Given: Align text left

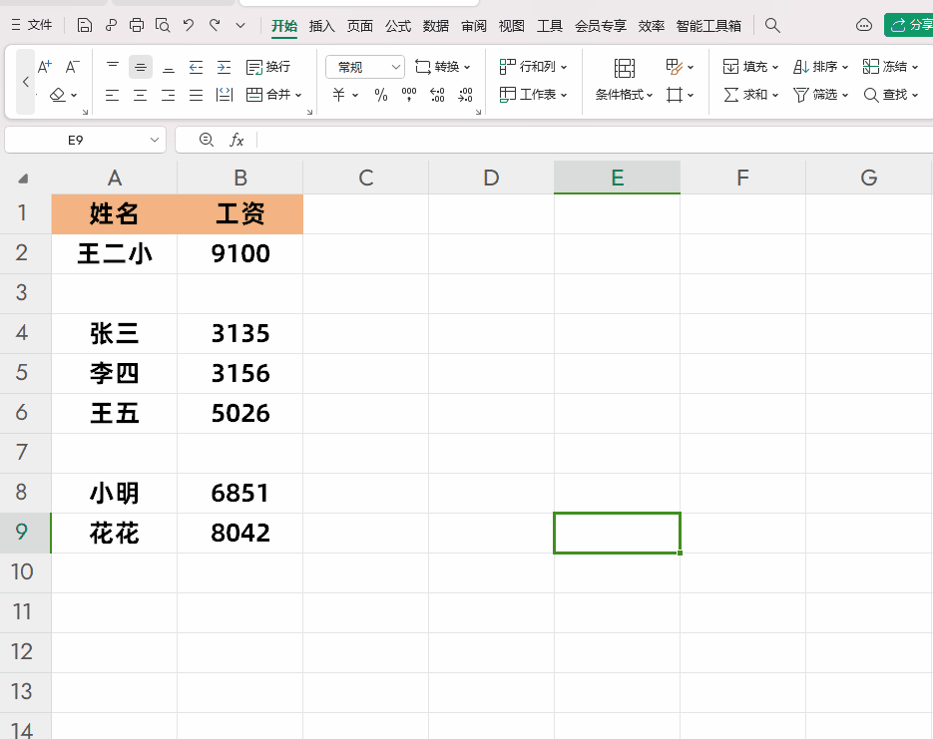Looking at the screenshot, I should click(113, 95).
